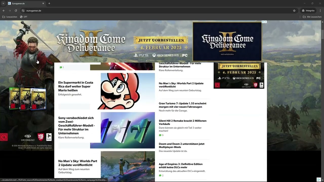Click the Jetzt Vorbestellen banner badge
This screenshot has height=182, width=324.
click(161, 40)
